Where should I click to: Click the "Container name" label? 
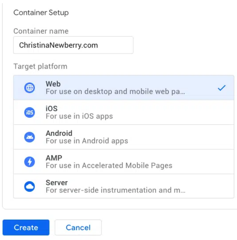coord(41,31)
